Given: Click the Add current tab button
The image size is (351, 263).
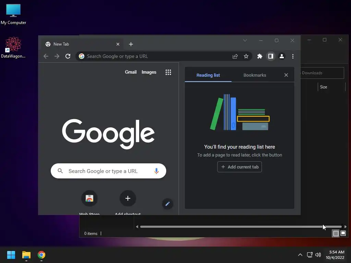Looking at the screenshot, I should (240, 167).
